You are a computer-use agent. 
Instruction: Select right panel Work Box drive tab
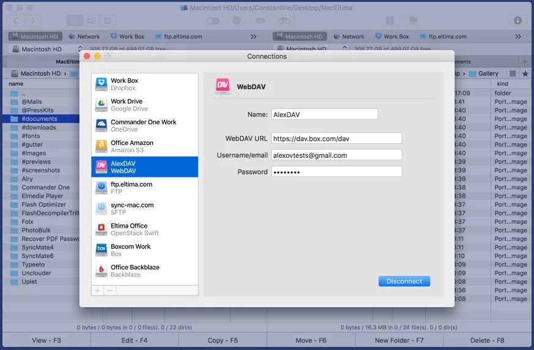coord(392,37)
